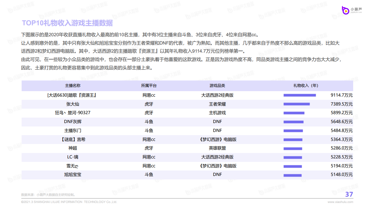This screenshot has width=369, height=207.
Task: Click the data source note in footer
Action: click(48, 195)
